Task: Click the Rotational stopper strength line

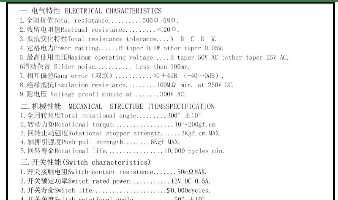Action: [121, 133]
